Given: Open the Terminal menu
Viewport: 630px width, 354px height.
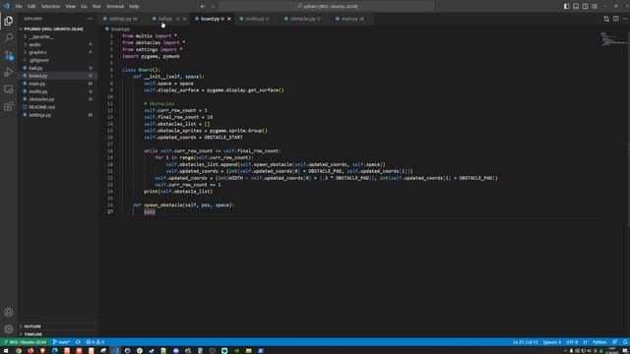Looking at the screenshot, I should 115,7.
